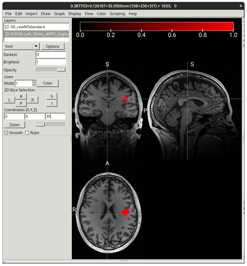The image size is (247, 266).
Task: Click the Width spinner down arrow
Action: coord(34,85)
